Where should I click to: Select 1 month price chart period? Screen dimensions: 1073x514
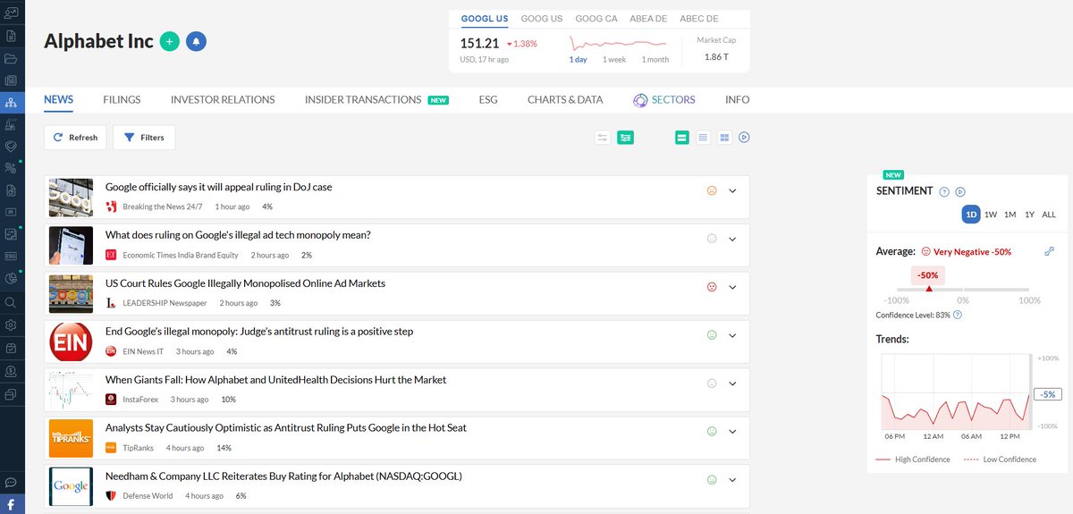click(655, 59)
